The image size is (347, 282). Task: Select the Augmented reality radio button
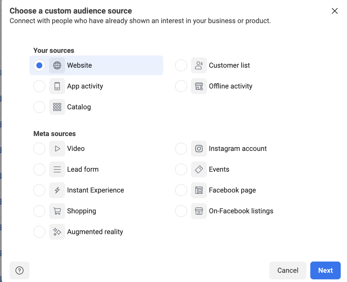(x=39, y=232)
